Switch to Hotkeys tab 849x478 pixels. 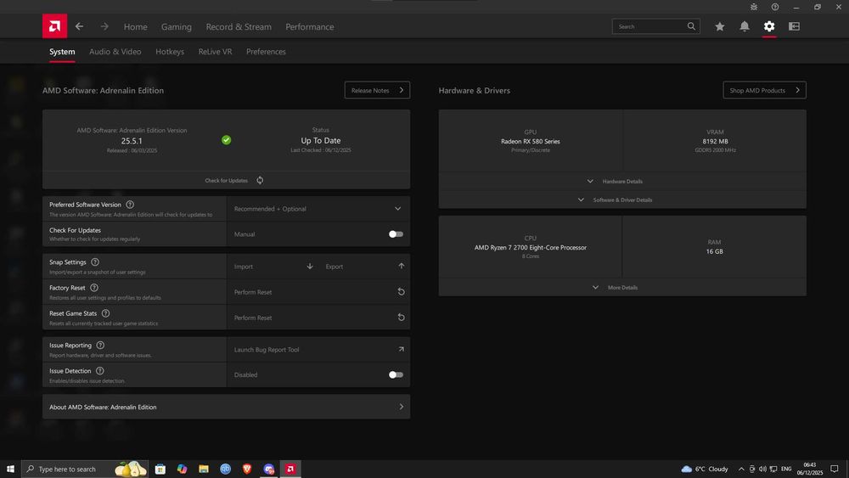[170, 52]
